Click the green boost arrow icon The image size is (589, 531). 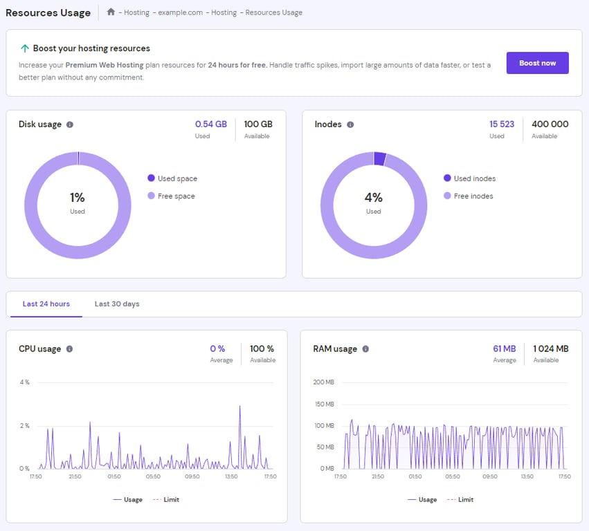coord(25,48)
